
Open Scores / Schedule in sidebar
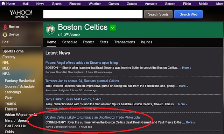tap(20, 86)
